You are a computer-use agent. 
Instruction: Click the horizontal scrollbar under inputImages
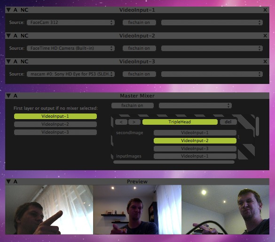(x=174, y=162)
